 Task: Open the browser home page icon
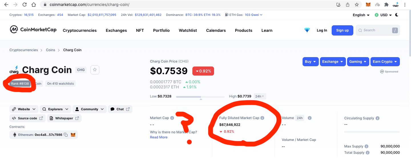[34, 5]
